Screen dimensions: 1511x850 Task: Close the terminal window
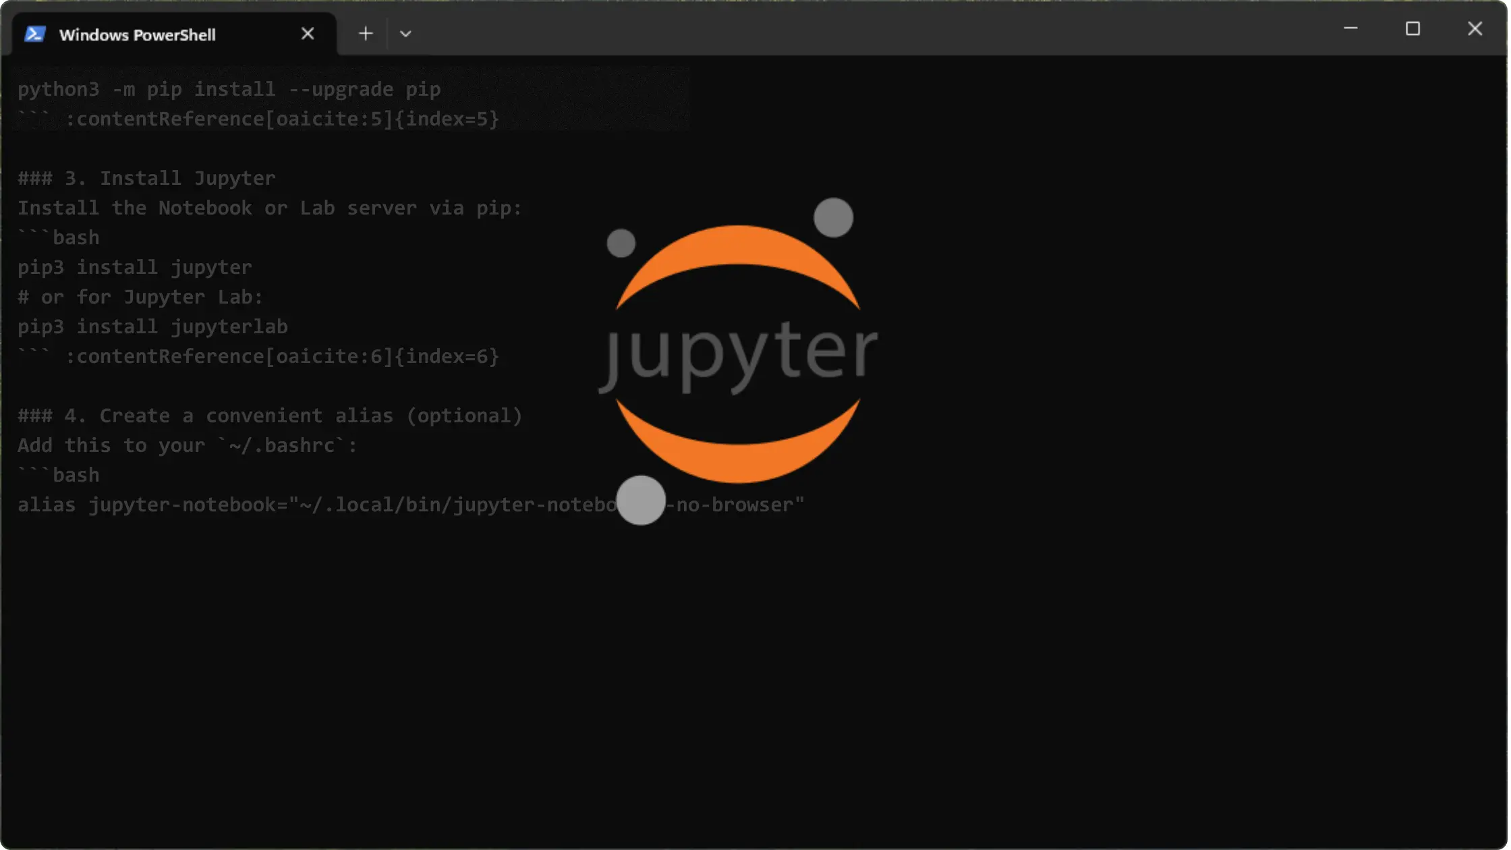pos(1475,28)
